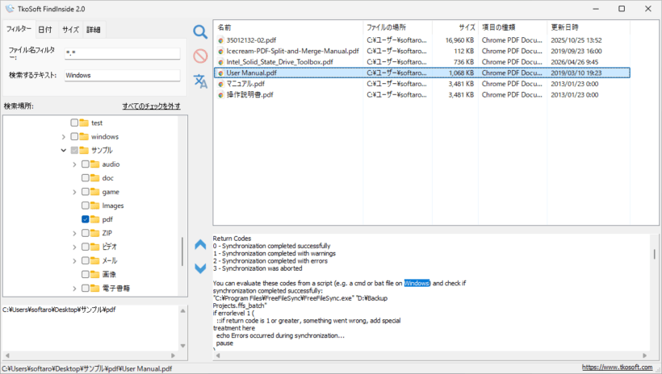Click すべてのチェックを外す link
Screen dimensions: 662x374
[x=151, y=106]
